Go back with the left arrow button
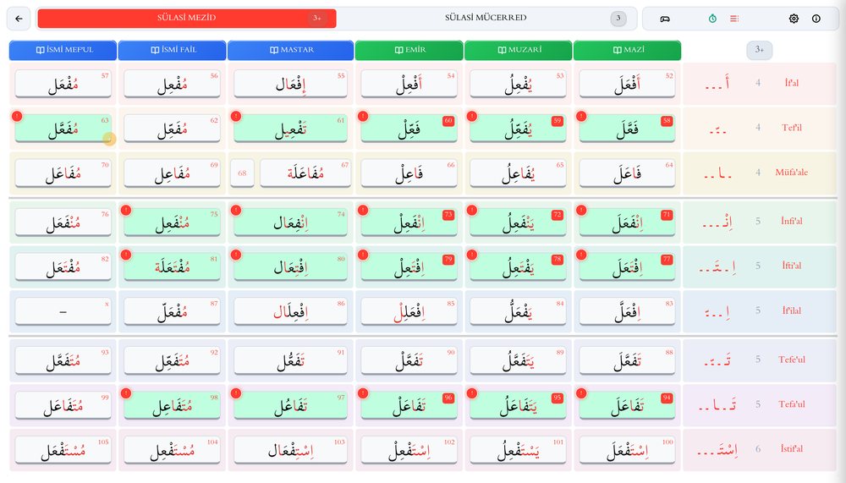 point(19,19)
